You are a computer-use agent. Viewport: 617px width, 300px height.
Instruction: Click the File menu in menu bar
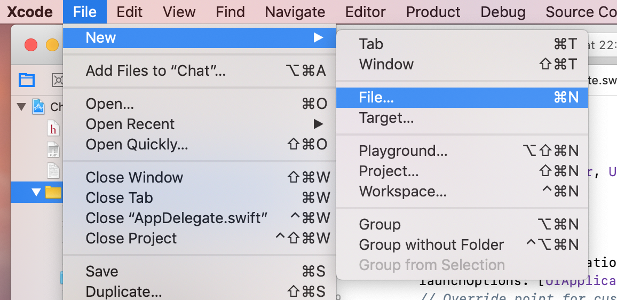(x=85, y=12)
